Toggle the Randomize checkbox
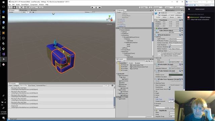The height and width of the screenshot is (121, 215). 170,87
